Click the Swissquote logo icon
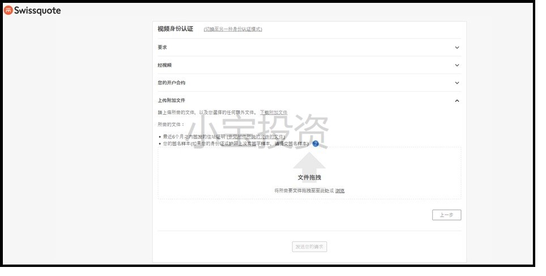This screenshot has width=546, height=276. (8, 10)
